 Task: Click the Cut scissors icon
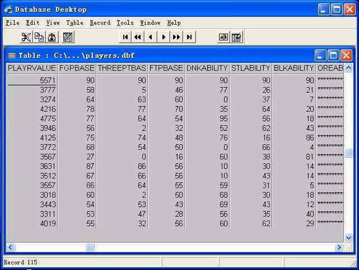[26, 37]
